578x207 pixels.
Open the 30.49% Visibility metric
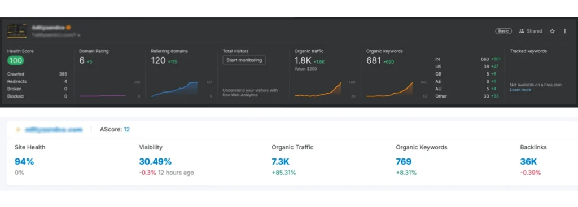[x=155, y=161]
